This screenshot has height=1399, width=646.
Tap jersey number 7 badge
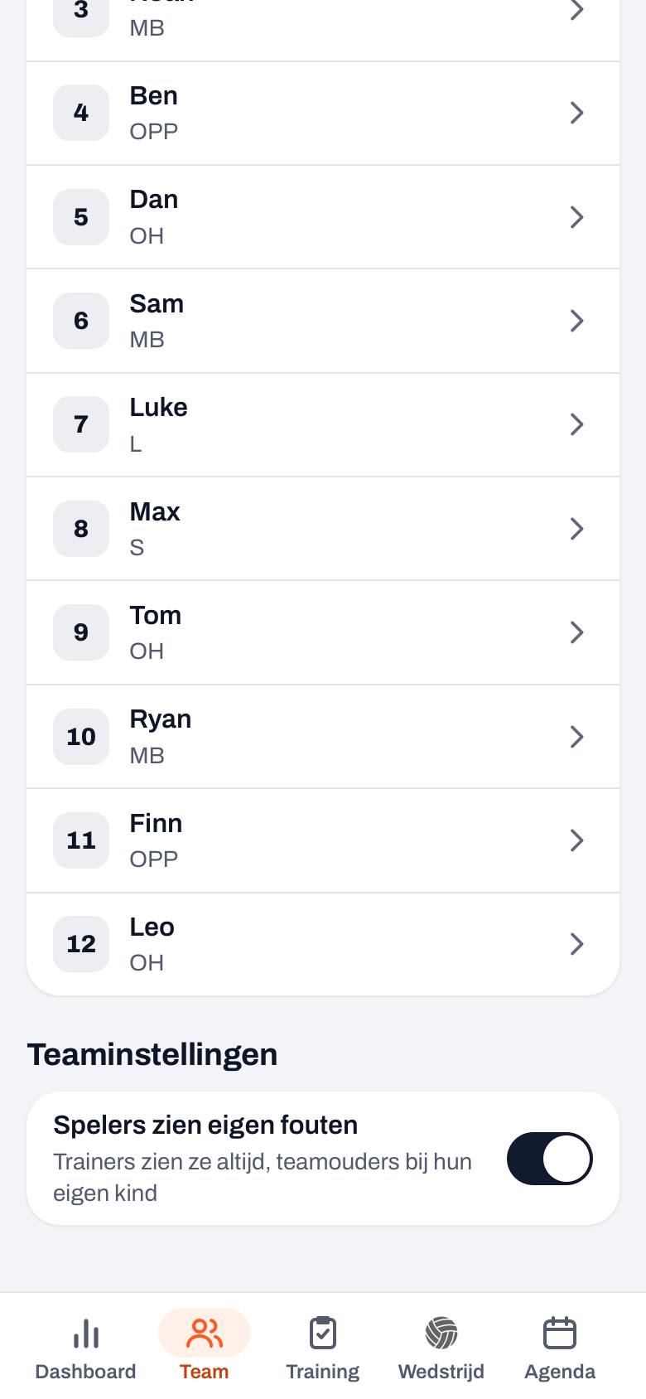[81, 424]
